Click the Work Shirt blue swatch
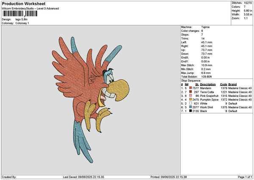The image size is (254, 180). [x=190, y=107]
